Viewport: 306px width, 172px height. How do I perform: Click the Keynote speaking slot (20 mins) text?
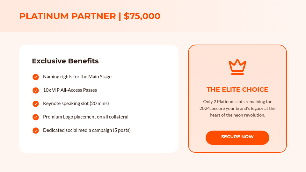pyautogui.click(x=76, y=104)
